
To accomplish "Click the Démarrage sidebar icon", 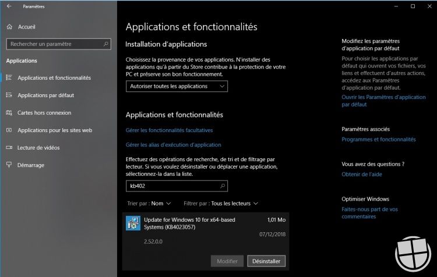I will click(x=9, y=165).
